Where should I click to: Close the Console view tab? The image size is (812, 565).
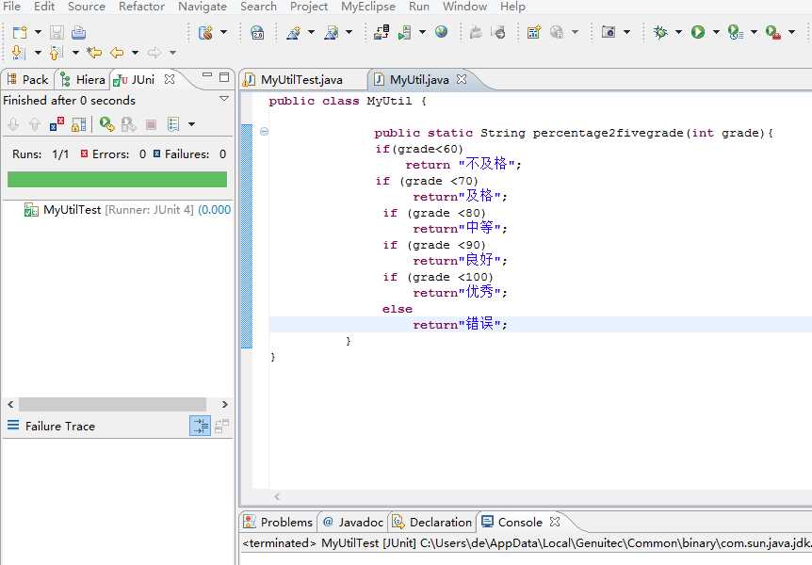coord(555,522)
